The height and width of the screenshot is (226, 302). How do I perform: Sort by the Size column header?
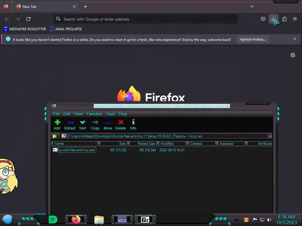tap(114, 144)
